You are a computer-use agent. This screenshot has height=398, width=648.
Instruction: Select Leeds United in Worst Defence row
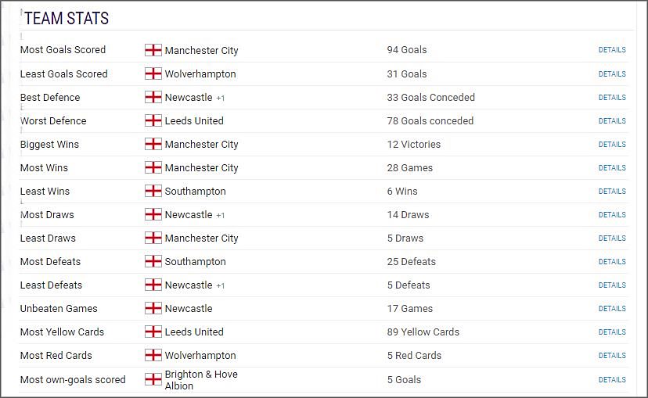click(x=194, y=120)
